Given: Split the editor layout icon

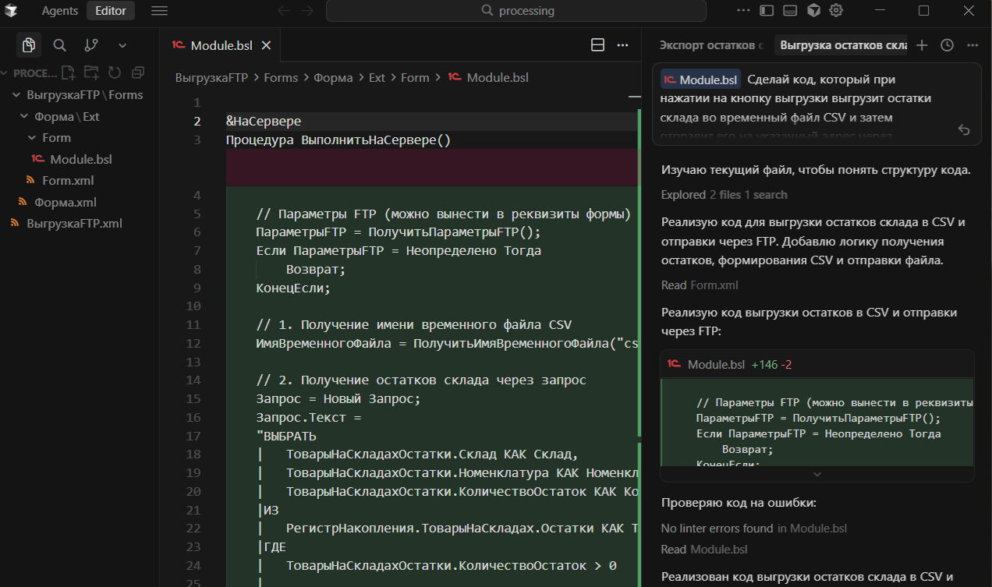Looking at the screenshot, I should pos(598,45).
